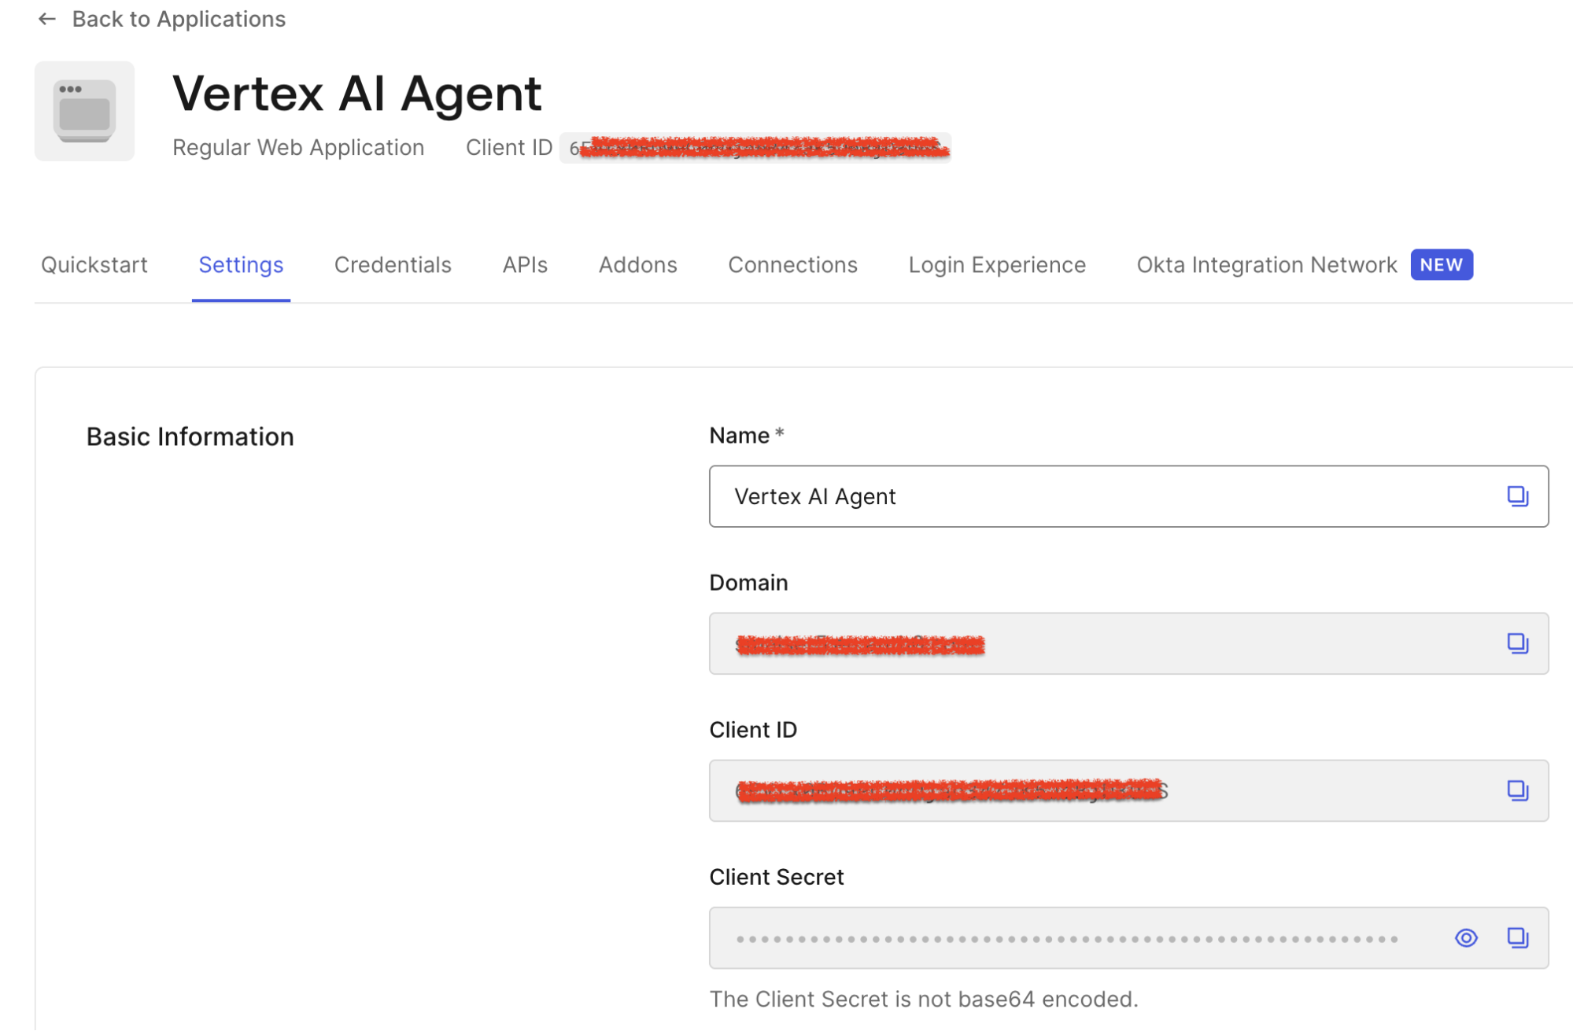Switch to the Login Experience tab
1573x1031 pixels.
(x=996, y=265)
